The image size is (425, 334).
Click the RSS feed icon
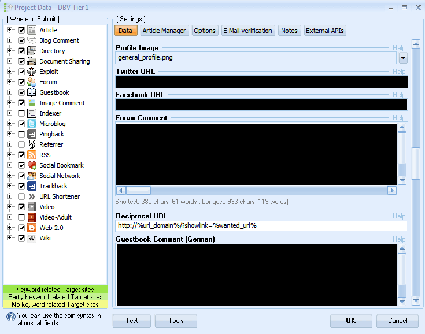coord(32,155)
